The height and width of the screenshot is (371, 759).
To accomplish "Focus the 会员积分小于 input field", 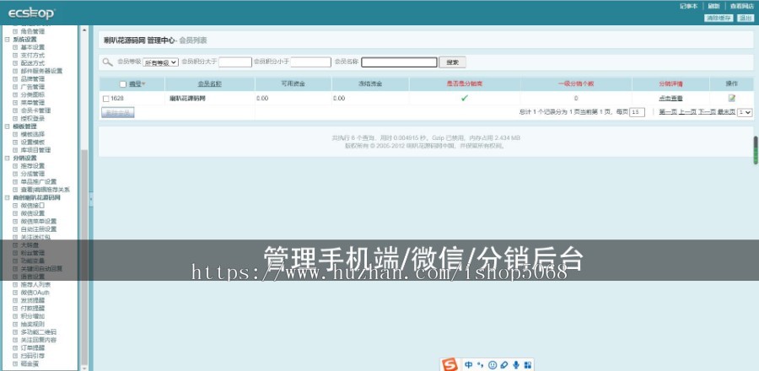I will click(310, 62).
